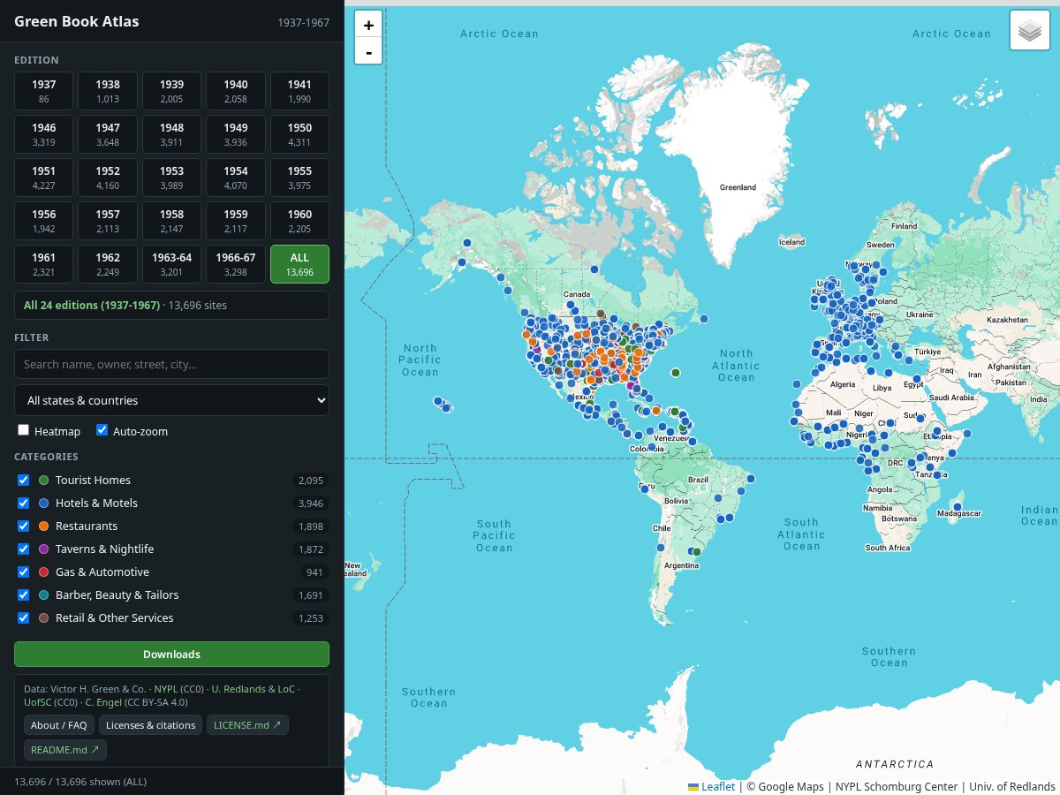Pick the 1961 edition
Screen dimensions: 1060x795
pos(44,264)
